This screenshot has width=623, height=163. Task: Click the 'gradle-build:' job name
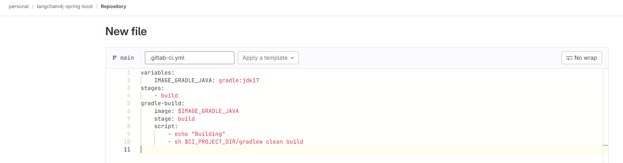click(x=163, y=103)
